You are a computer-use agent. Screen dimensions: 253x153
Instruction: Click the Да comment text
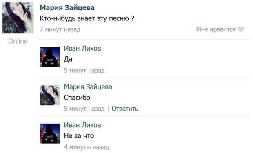(68, 60)
